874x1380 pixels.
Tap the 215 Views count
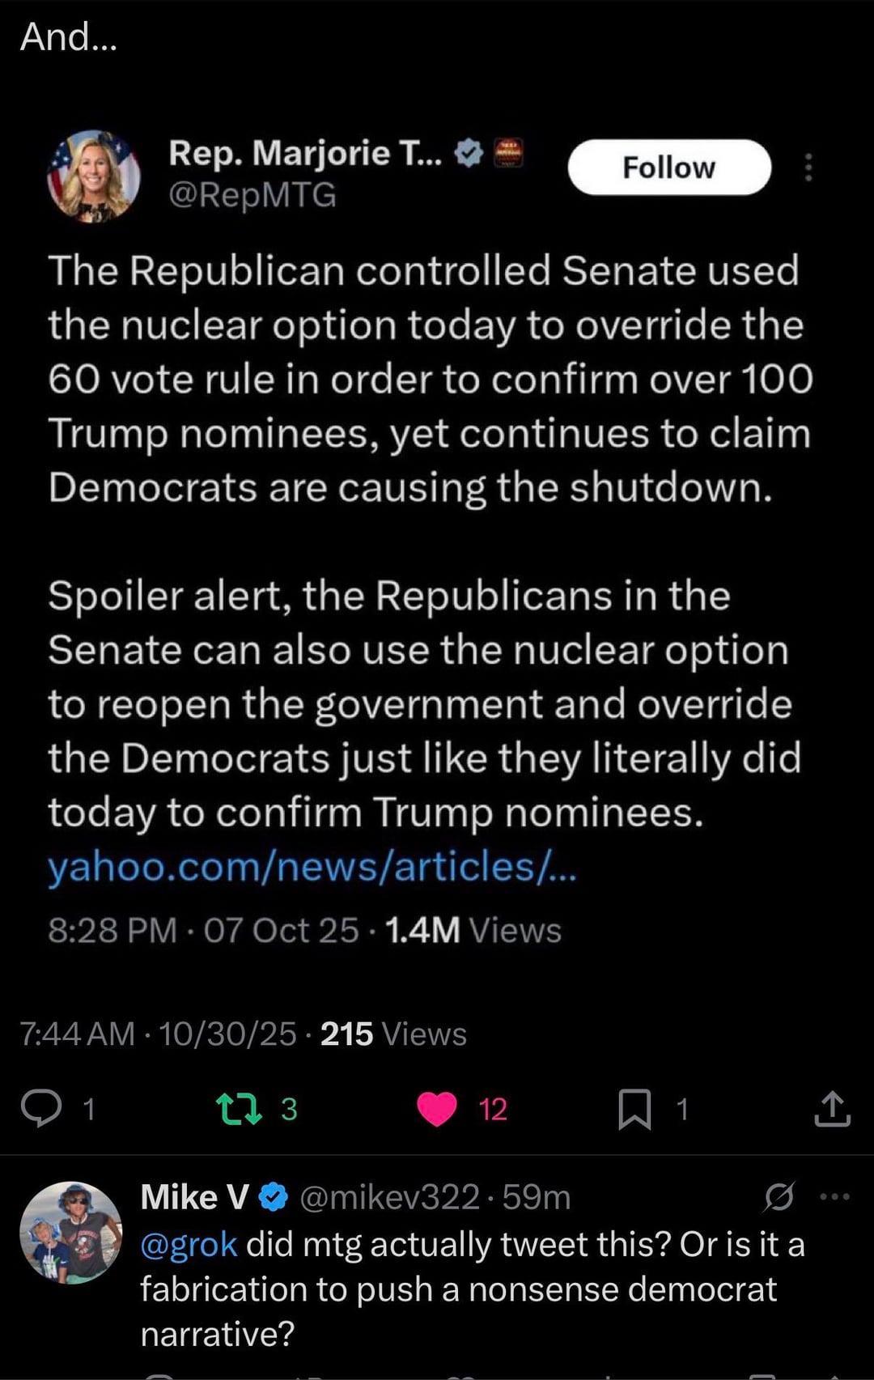pyautogui.click(x=393, y=1034)
